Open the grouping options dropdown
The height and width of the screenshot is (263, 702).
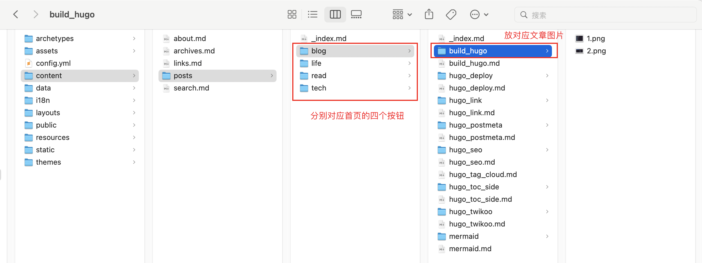click(x=402, y=14)
